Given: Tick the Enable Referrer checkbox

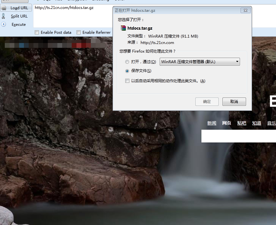Looking at the screenshot, I should point(78,33).
